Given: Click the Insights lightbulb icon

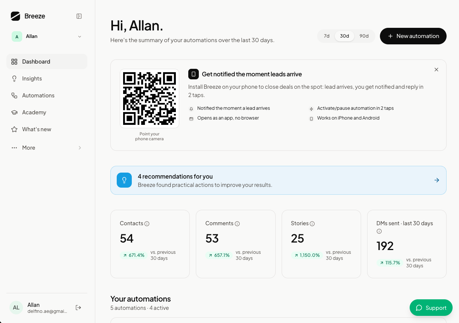Looking at the screenshot, I should 14,79.
